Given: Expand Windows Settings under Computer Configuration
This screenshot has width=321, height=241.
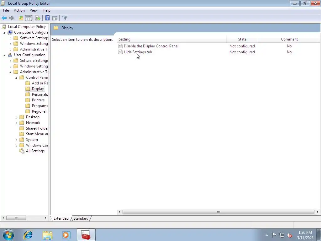Looking at the screenshot, I should pyautogui.click(x=10, y=44).
